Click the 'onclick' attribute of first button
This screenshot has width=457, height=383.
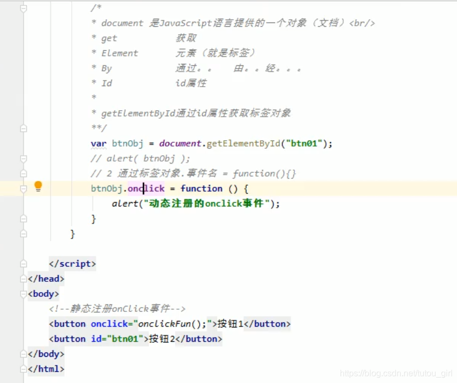coord(109,324)
